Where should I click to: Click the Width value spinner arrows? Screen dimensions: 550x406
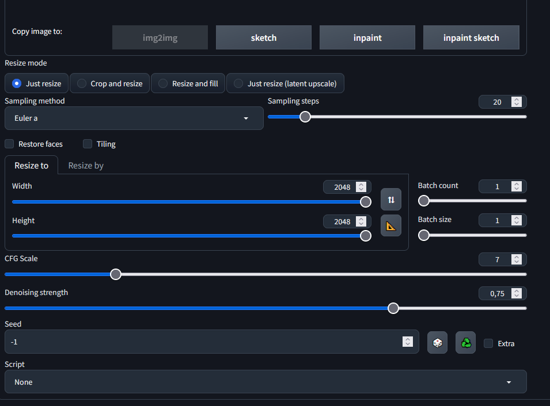point(361,187)
